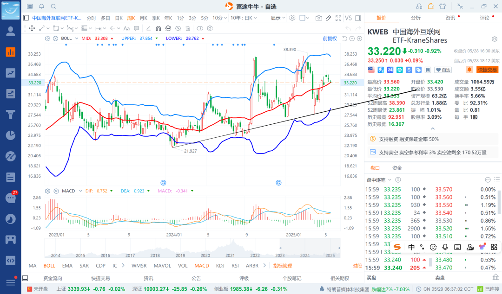Toggle 自选 watchlist heart button
502x294 pixels.
443,70
